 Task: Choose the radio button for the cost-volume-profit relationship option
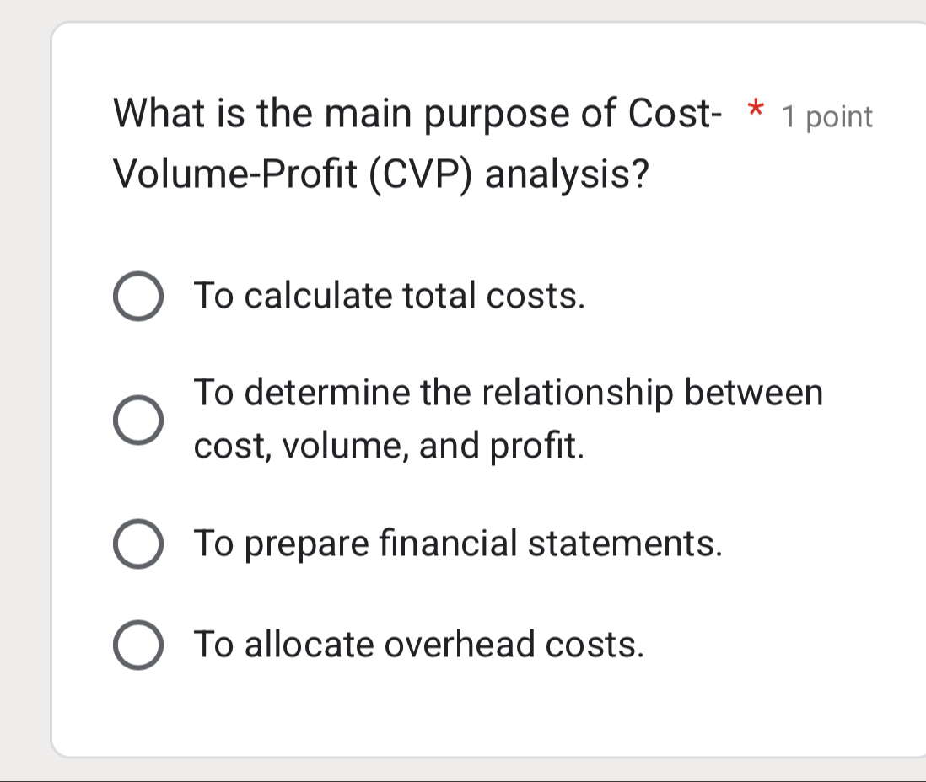138,420
